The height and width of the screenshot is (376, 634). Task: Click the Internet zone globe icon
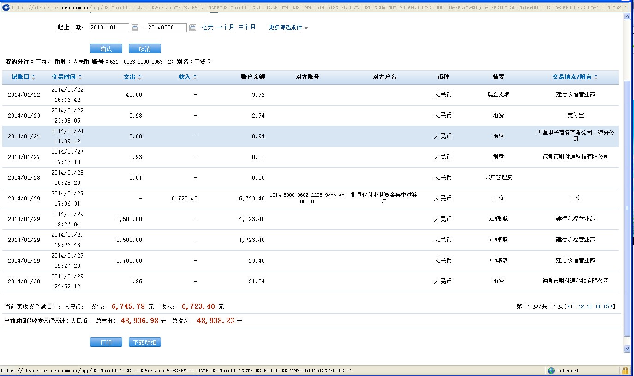coord(551,370)
